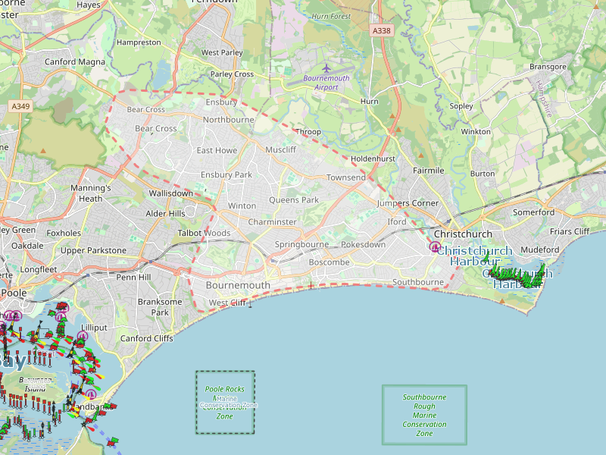Click the Holdenhurst place label
This screenshot has width=606, height=455.
374,158
